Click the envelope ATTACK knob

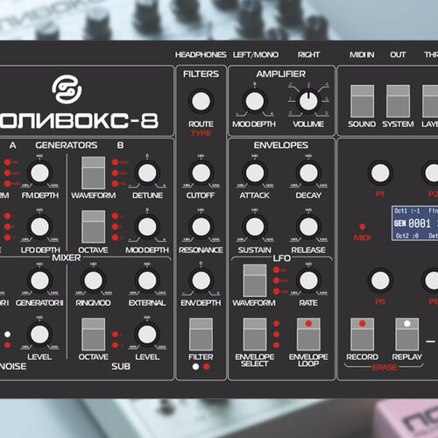(x=255, y=173)
